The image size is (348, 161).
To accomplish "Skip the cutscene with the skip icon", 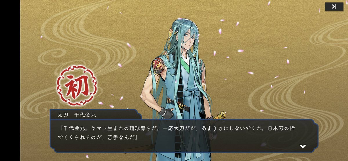I will pyautogui.click(x=334, y=7).
